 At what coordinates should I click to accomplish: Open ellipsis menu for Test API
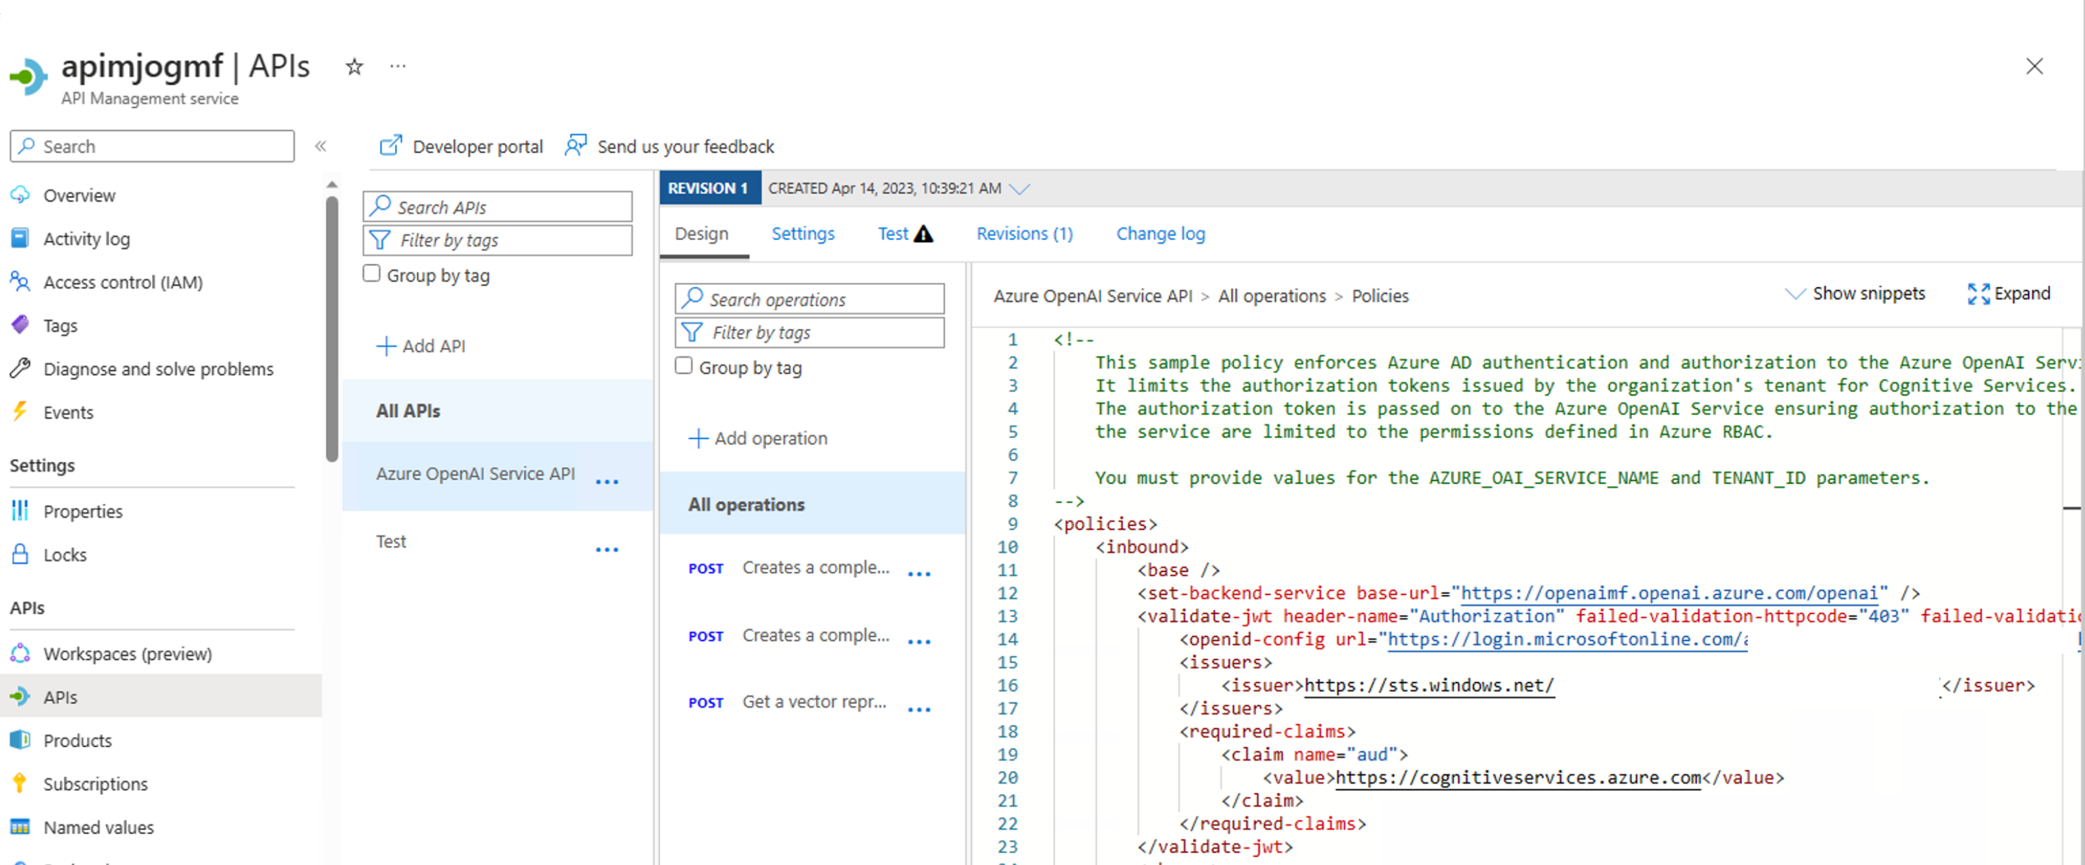tap(607, 550)
